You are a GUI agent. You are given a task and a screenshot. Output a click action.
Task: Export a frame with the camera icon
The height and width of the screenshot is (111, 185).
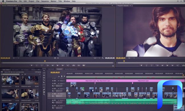[x=84, y=66]
